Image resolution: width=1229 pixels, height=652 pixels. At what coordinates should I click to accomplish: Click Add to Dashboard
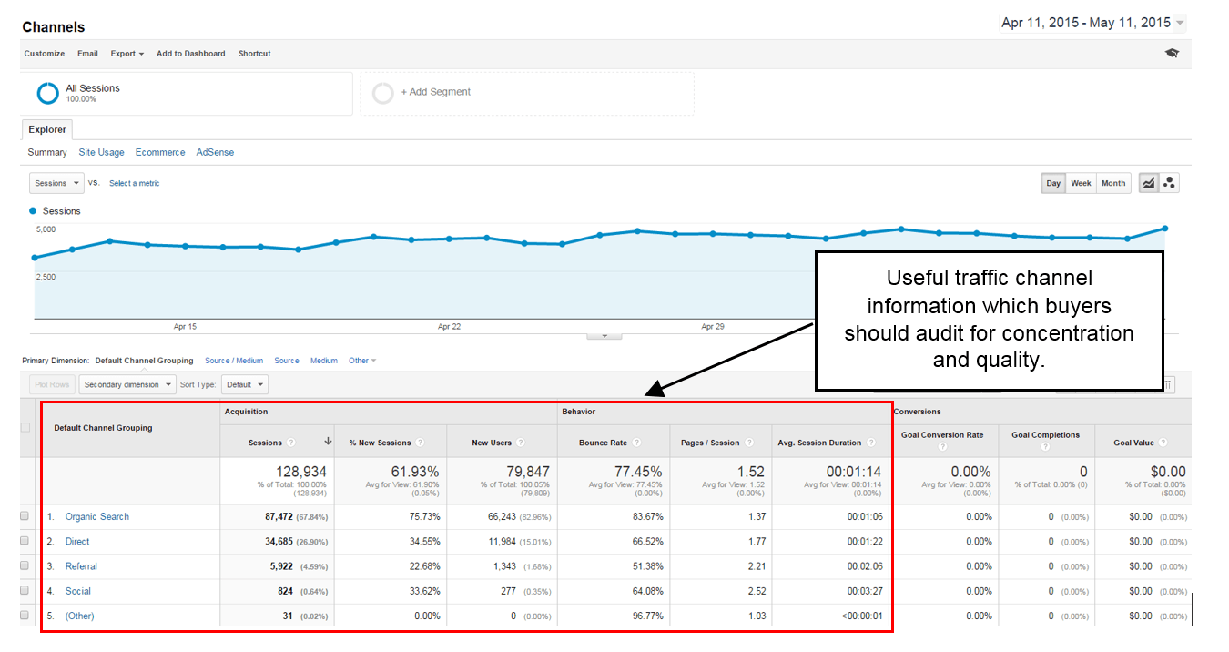190,54
